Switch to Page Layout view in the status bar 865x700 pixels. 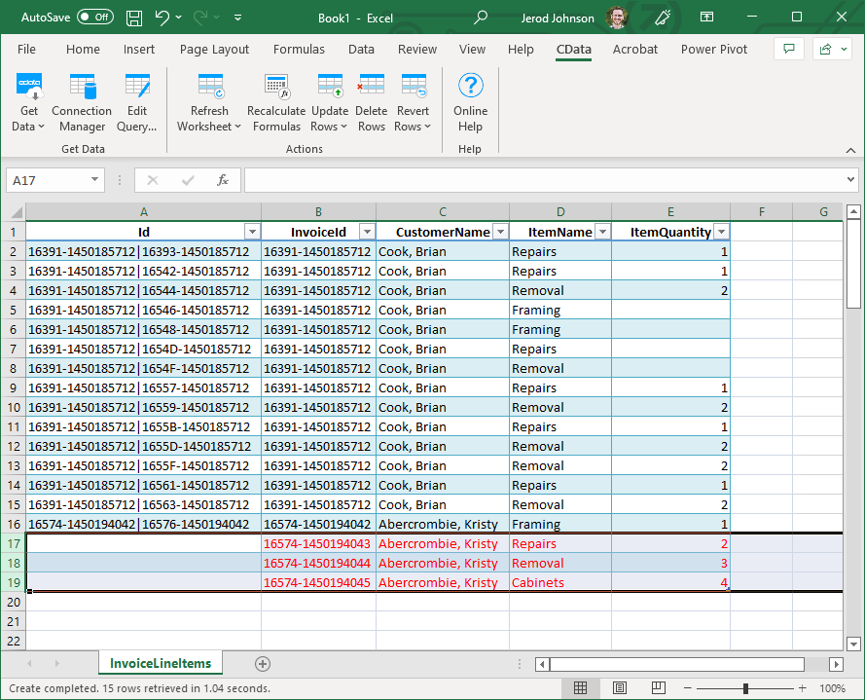pyautogui.click(x=620, y=688)
